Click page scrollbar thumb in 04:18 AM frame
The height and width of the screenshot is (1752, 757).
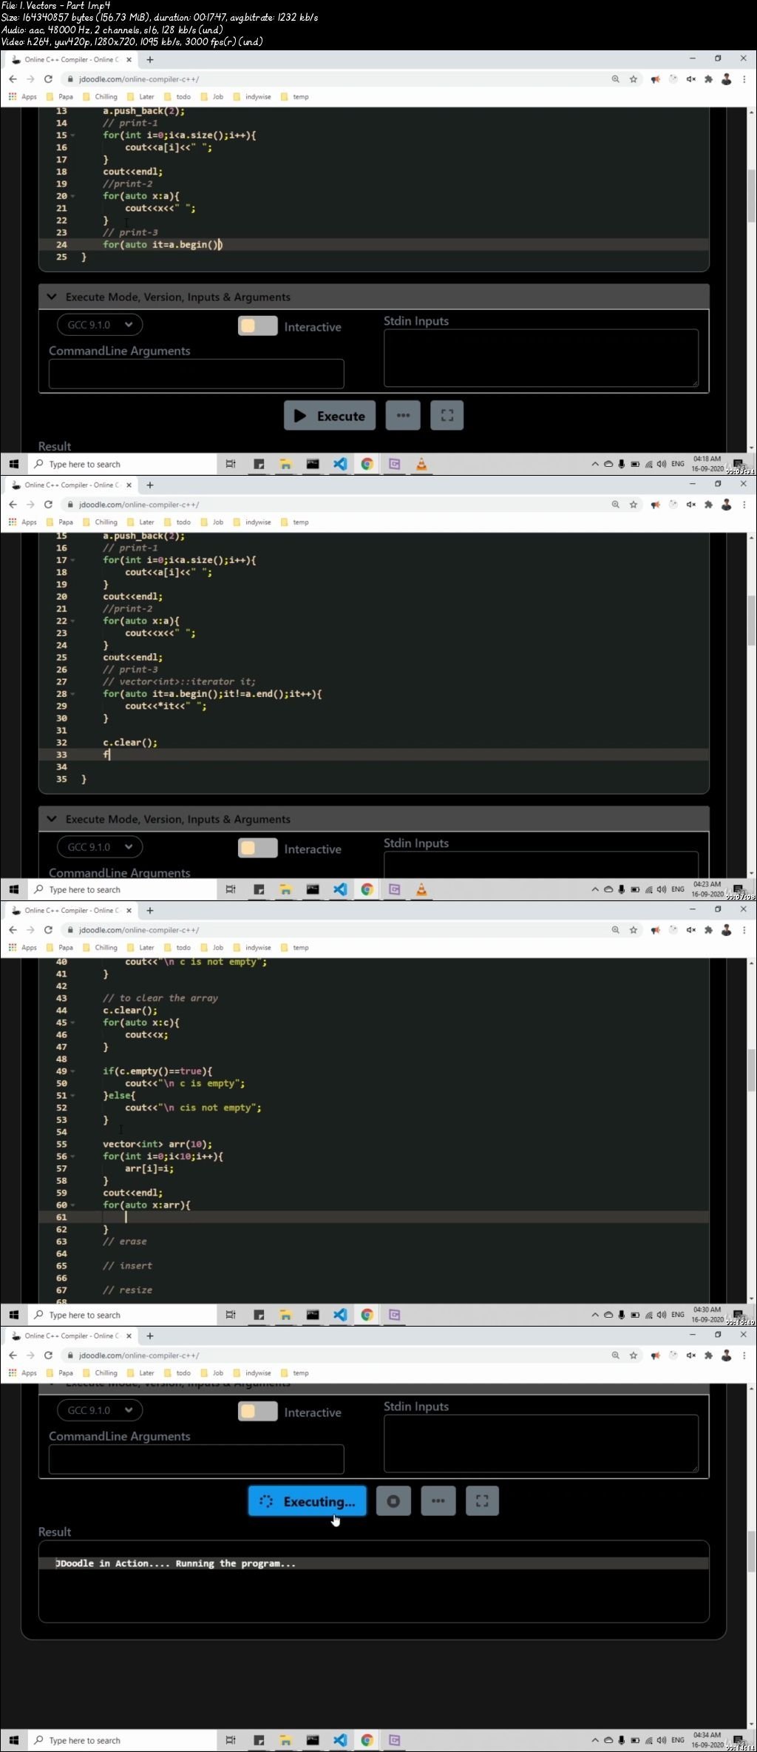[751, 198]
